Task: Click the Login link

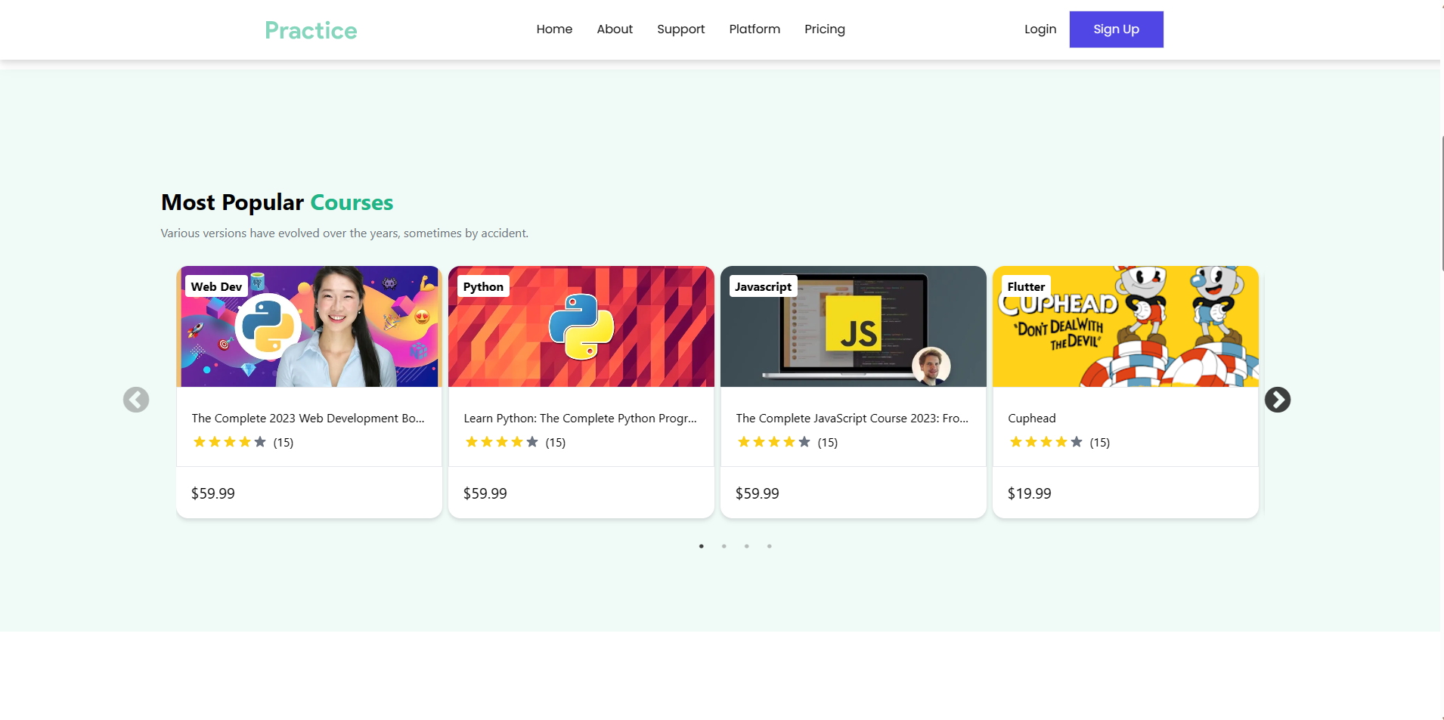Action: [1040, 29]
